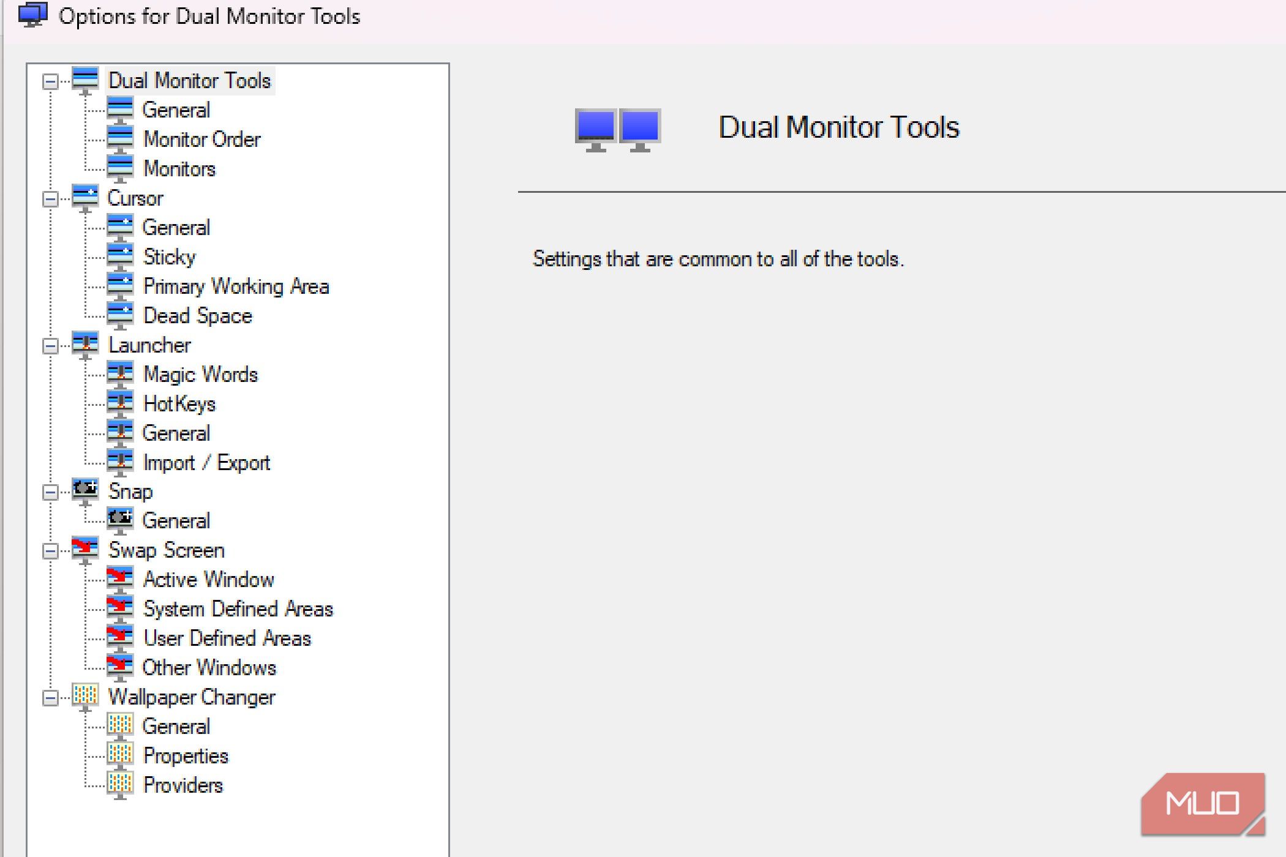The height and width of the screenshot is (857, 1286).
Task: Open the Dead Space label
Action: pyautogui.click(x=198, y=316)
